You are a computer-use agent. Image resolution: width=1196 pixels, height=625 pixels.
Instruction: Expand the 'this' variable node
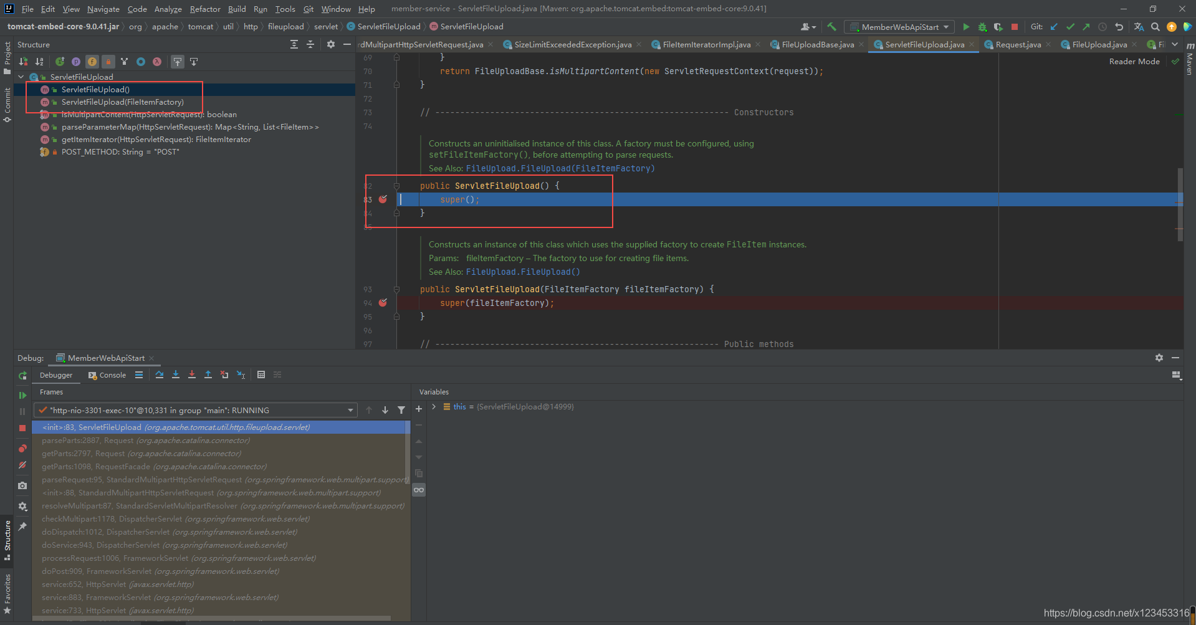434,406
